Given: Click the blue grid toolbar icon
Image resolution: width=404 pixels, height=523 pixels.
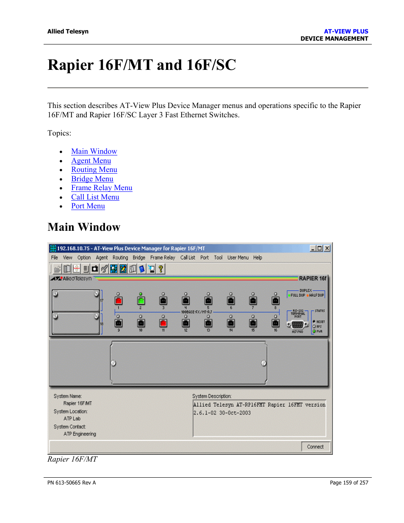Looking at the screenshot, I should click(x=113, y=269).
